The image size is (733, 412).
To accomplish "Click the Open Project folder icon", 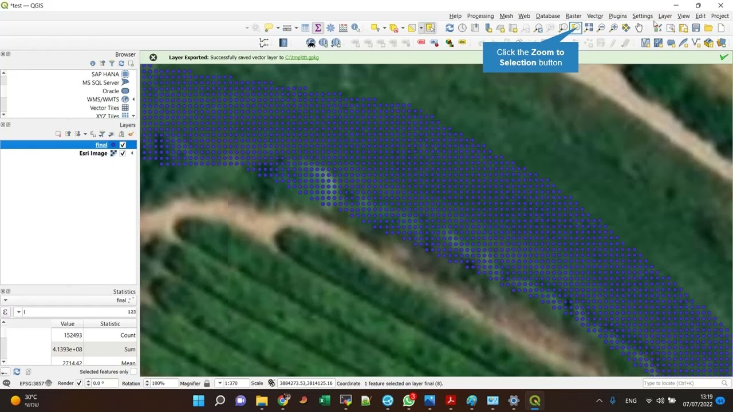I will click(x=708, y=27).
